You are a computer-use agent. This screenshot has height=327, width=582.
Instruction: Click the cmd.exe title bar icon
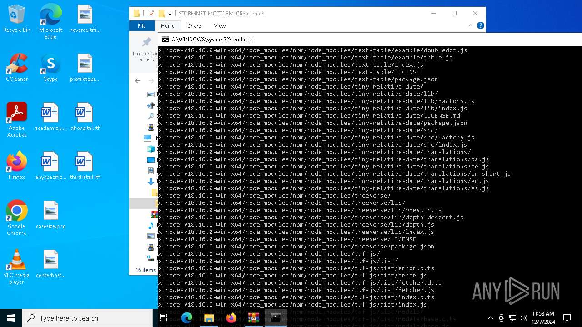click(x=166, y=40)
